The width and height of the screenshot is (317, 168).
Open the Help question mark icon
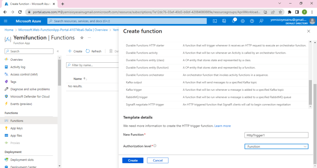click(x=252, y=21)
